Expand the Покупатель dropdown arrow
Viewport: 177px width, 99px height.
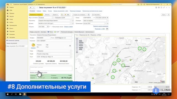coord(71,21)
